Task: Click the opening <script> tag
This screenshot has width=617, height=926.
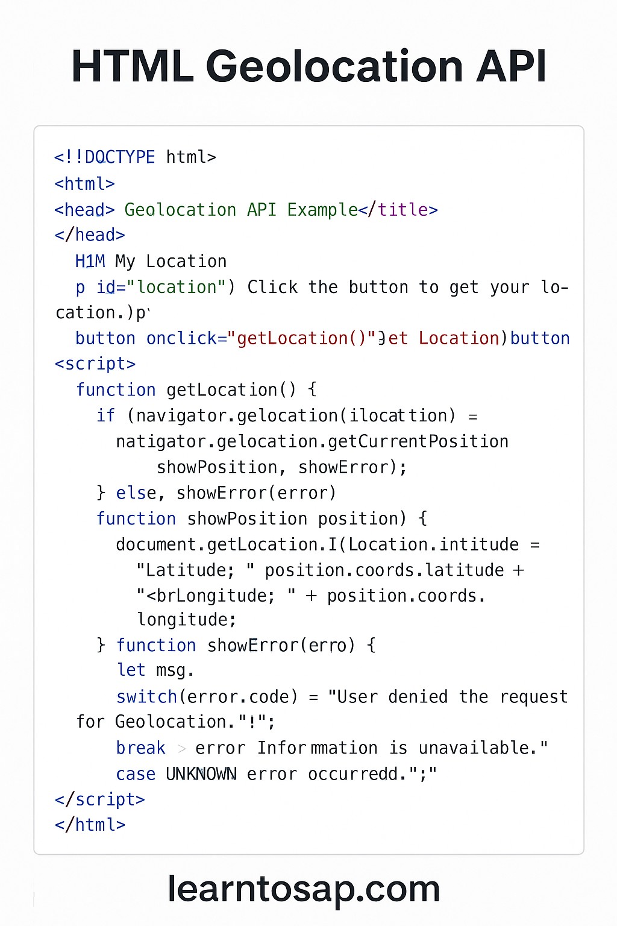Action: coord(95,364)
